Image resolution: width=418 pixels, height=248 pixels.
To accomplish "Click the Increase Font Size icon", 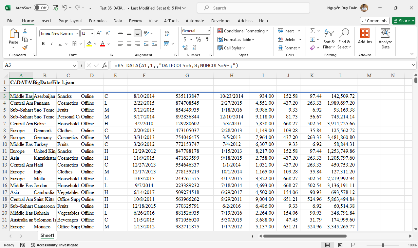I will [x=99, y=33].
